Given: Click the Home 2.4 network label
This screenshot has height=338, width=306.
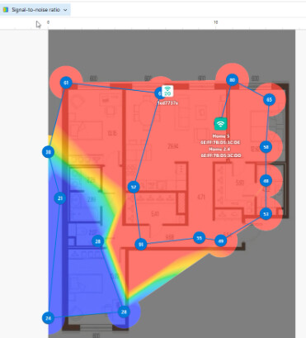Looking at the screenshot, I should click(x=219, y=149).
